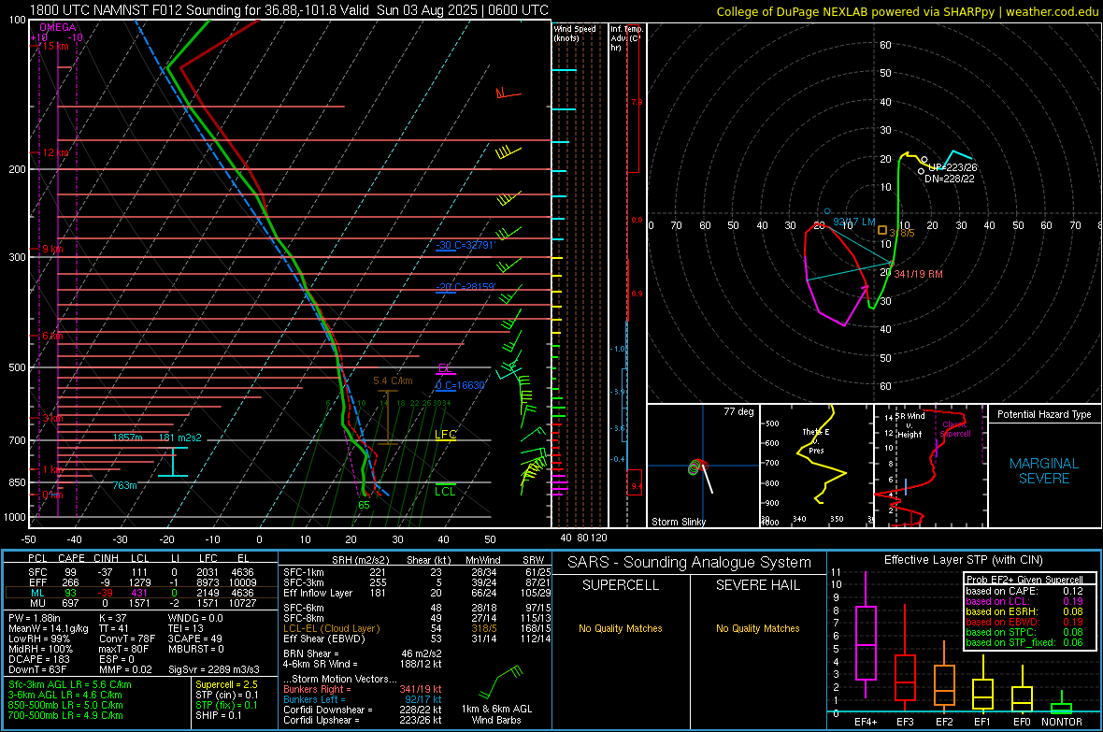Click the Classic Supercell label

(956, 429)
